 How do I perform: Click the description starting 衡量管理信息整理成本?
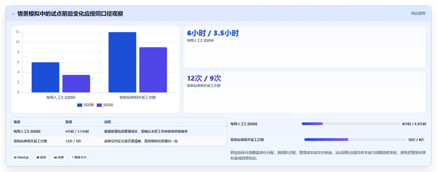point(146,131)
